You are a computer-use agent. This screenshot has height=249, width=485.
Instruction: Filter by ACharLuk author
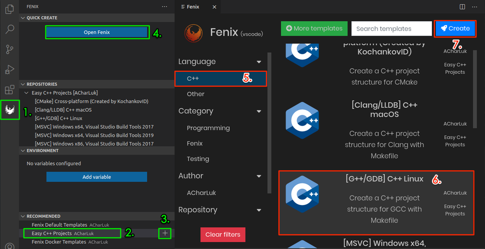pyautogui.click(x=201, y=193)
